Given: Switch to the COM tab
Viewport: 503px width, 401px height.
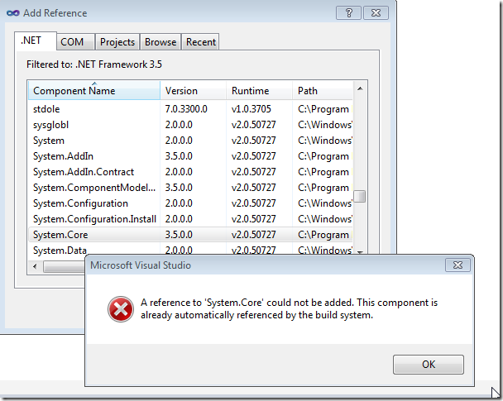Looking at the screenshot, I should (72, 42).
